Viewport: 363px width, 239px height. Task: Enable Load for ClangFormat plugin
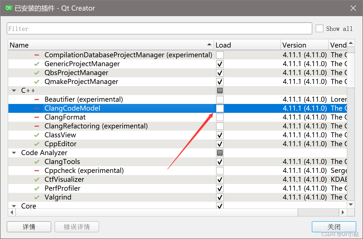(x=220, y=117)
